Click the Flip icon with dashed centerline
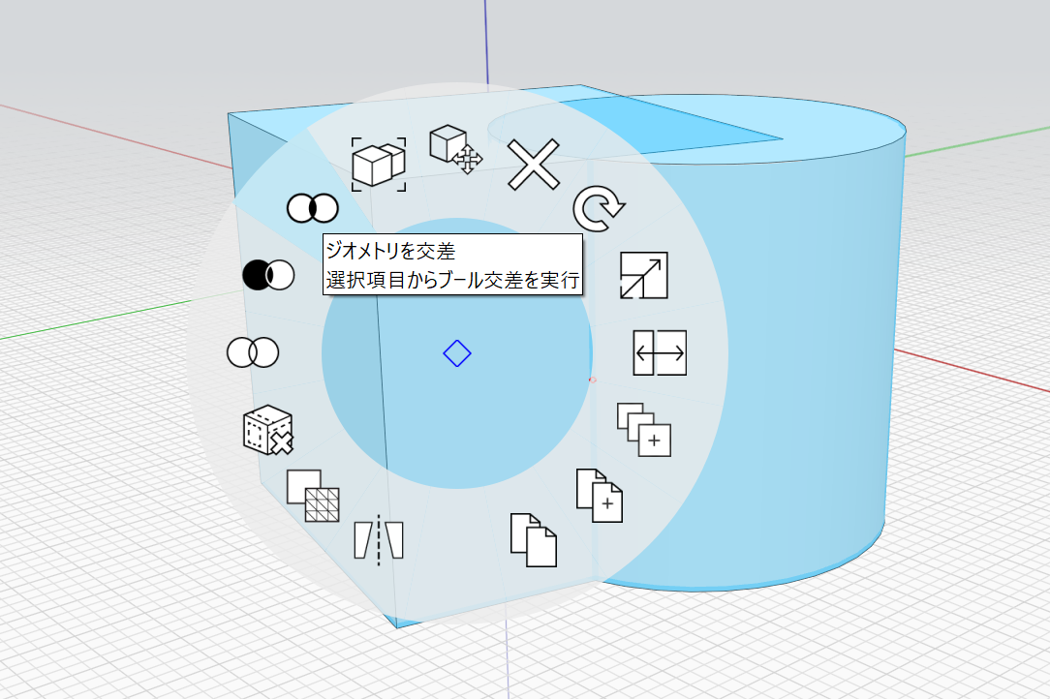This screenshot has height=699, width=1050. pyautogui.click(x=379, y=538)
